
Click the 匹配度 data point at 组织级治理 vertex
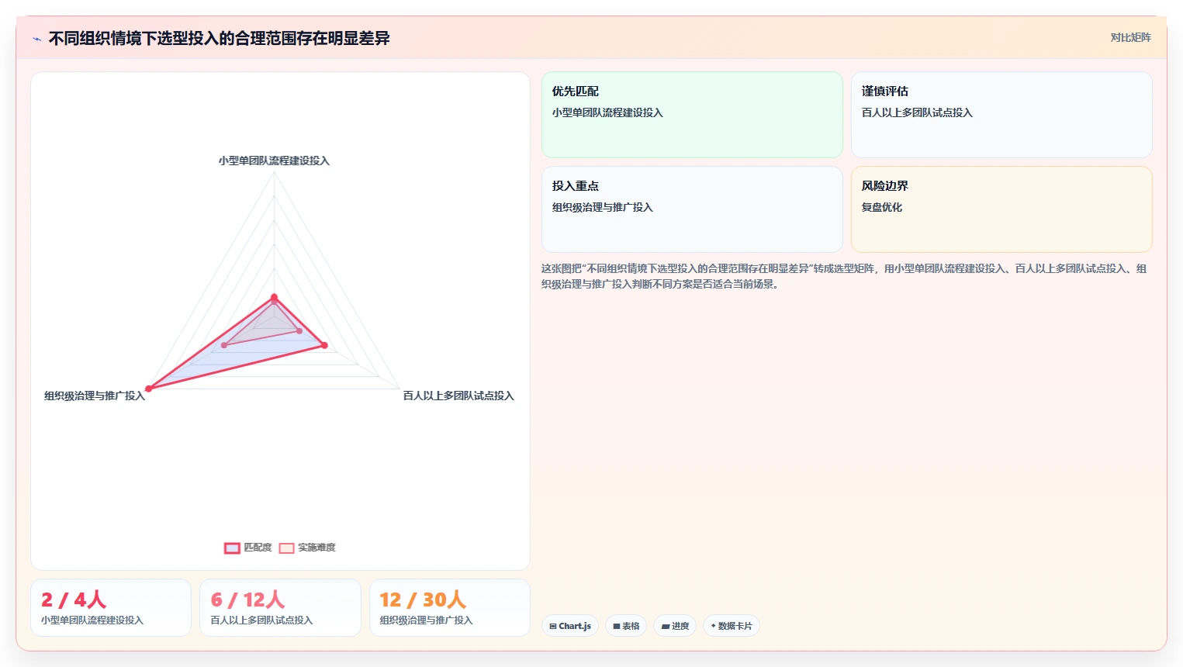point(148,389)
